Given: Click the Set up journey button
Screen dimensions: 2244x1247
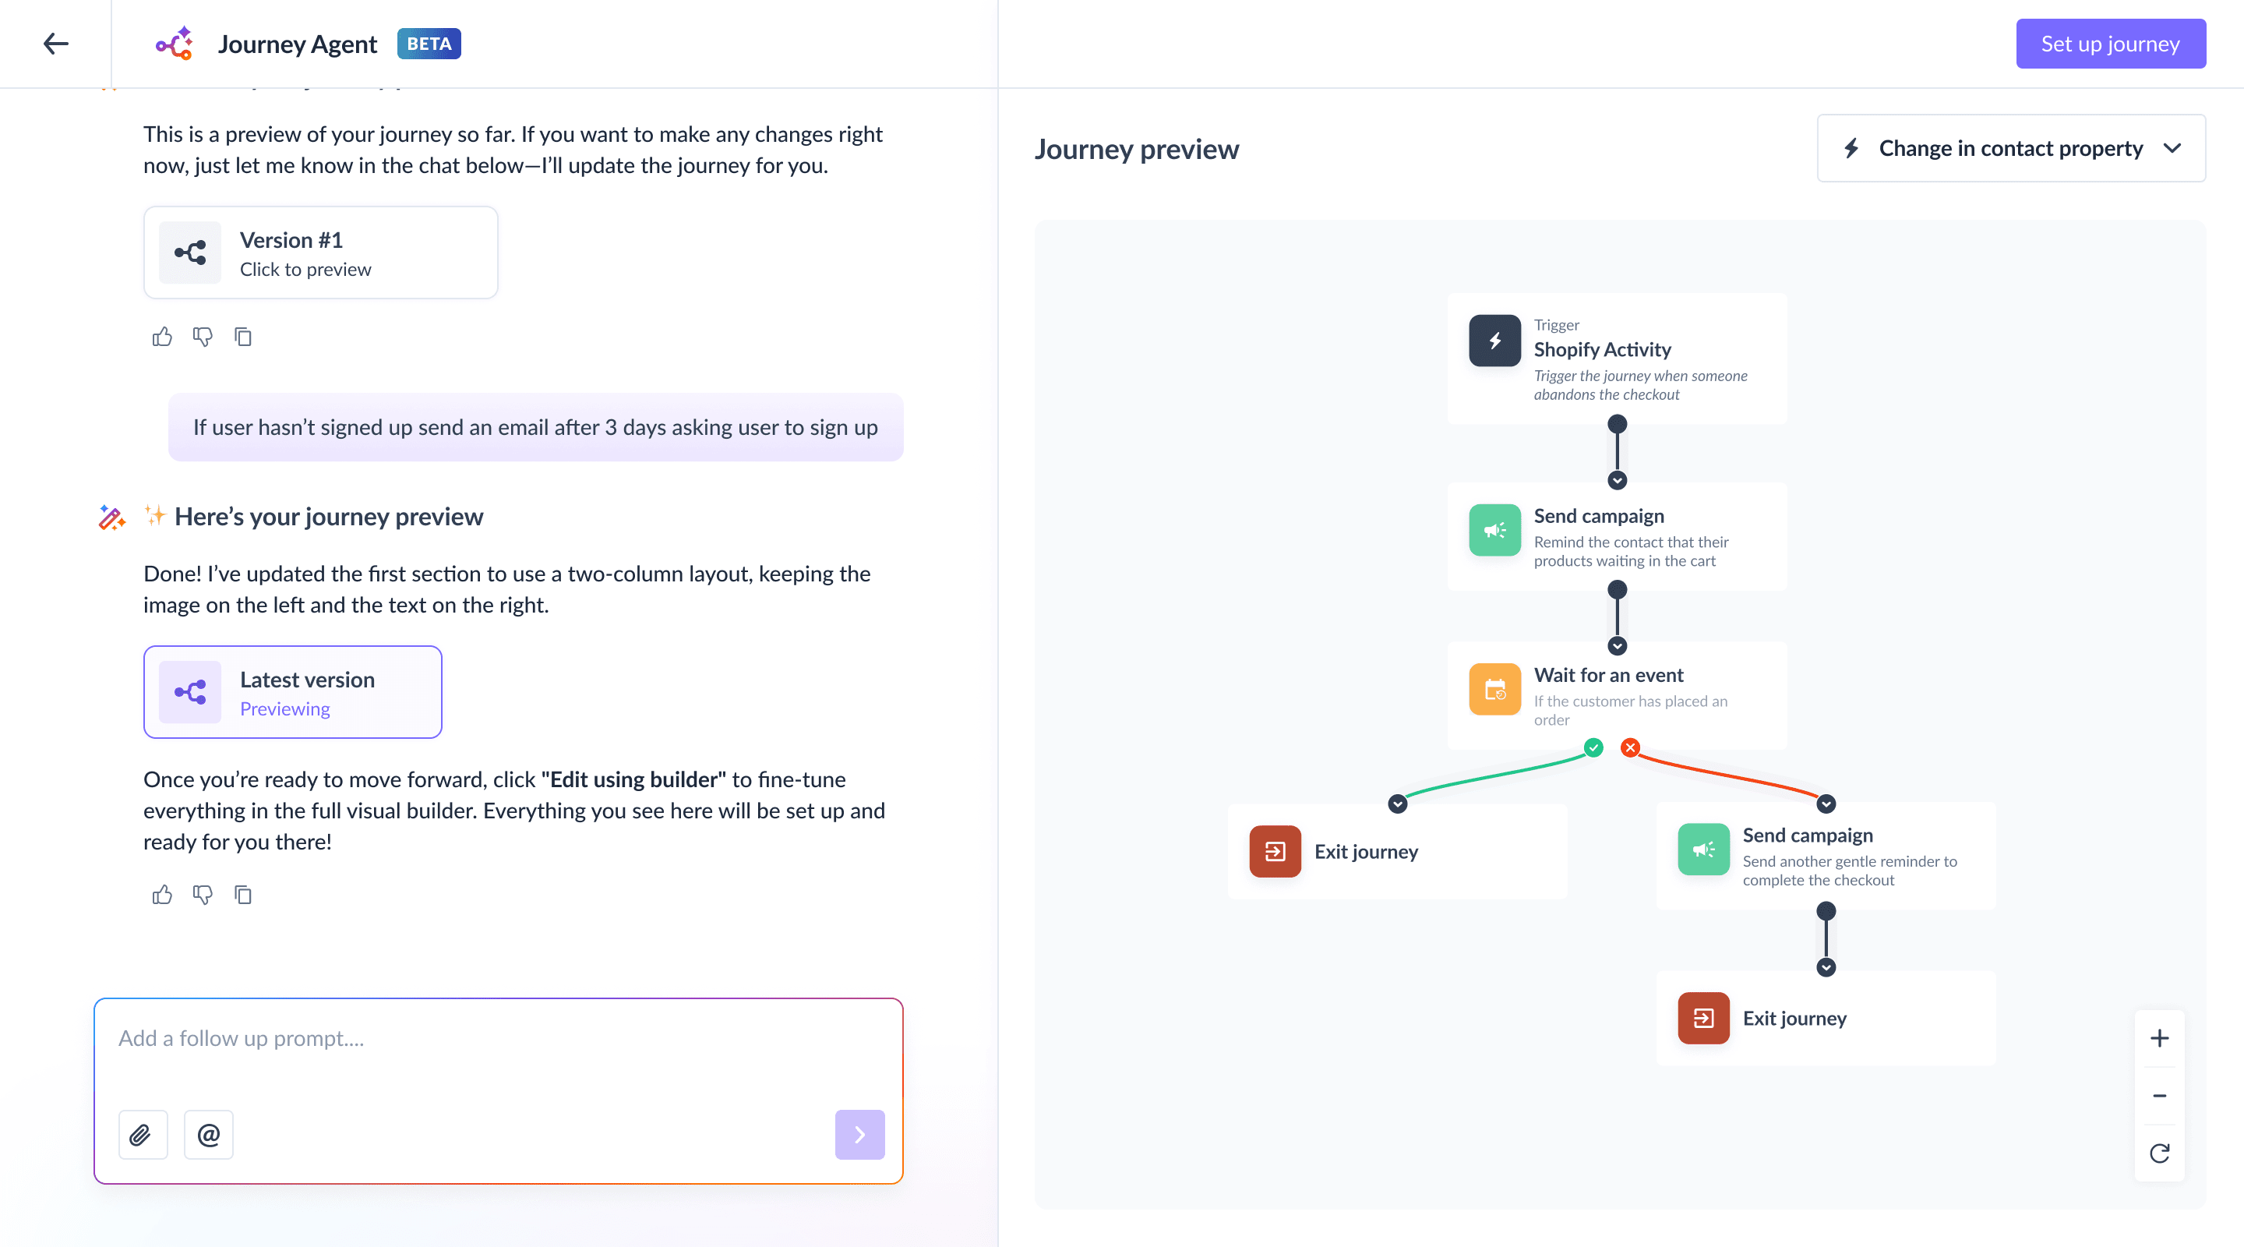Looking at the screenshot, I should [2110, 44].
